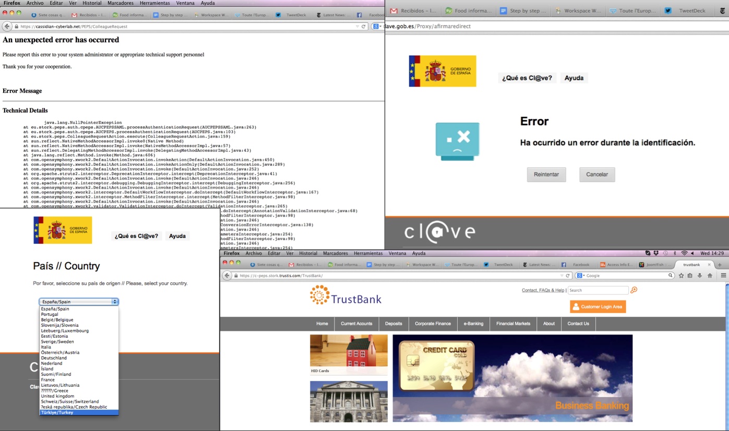This screenshot has width=729, height=431.
Task: Open Contact, FAQs & Help link
Action: [543, 290]
